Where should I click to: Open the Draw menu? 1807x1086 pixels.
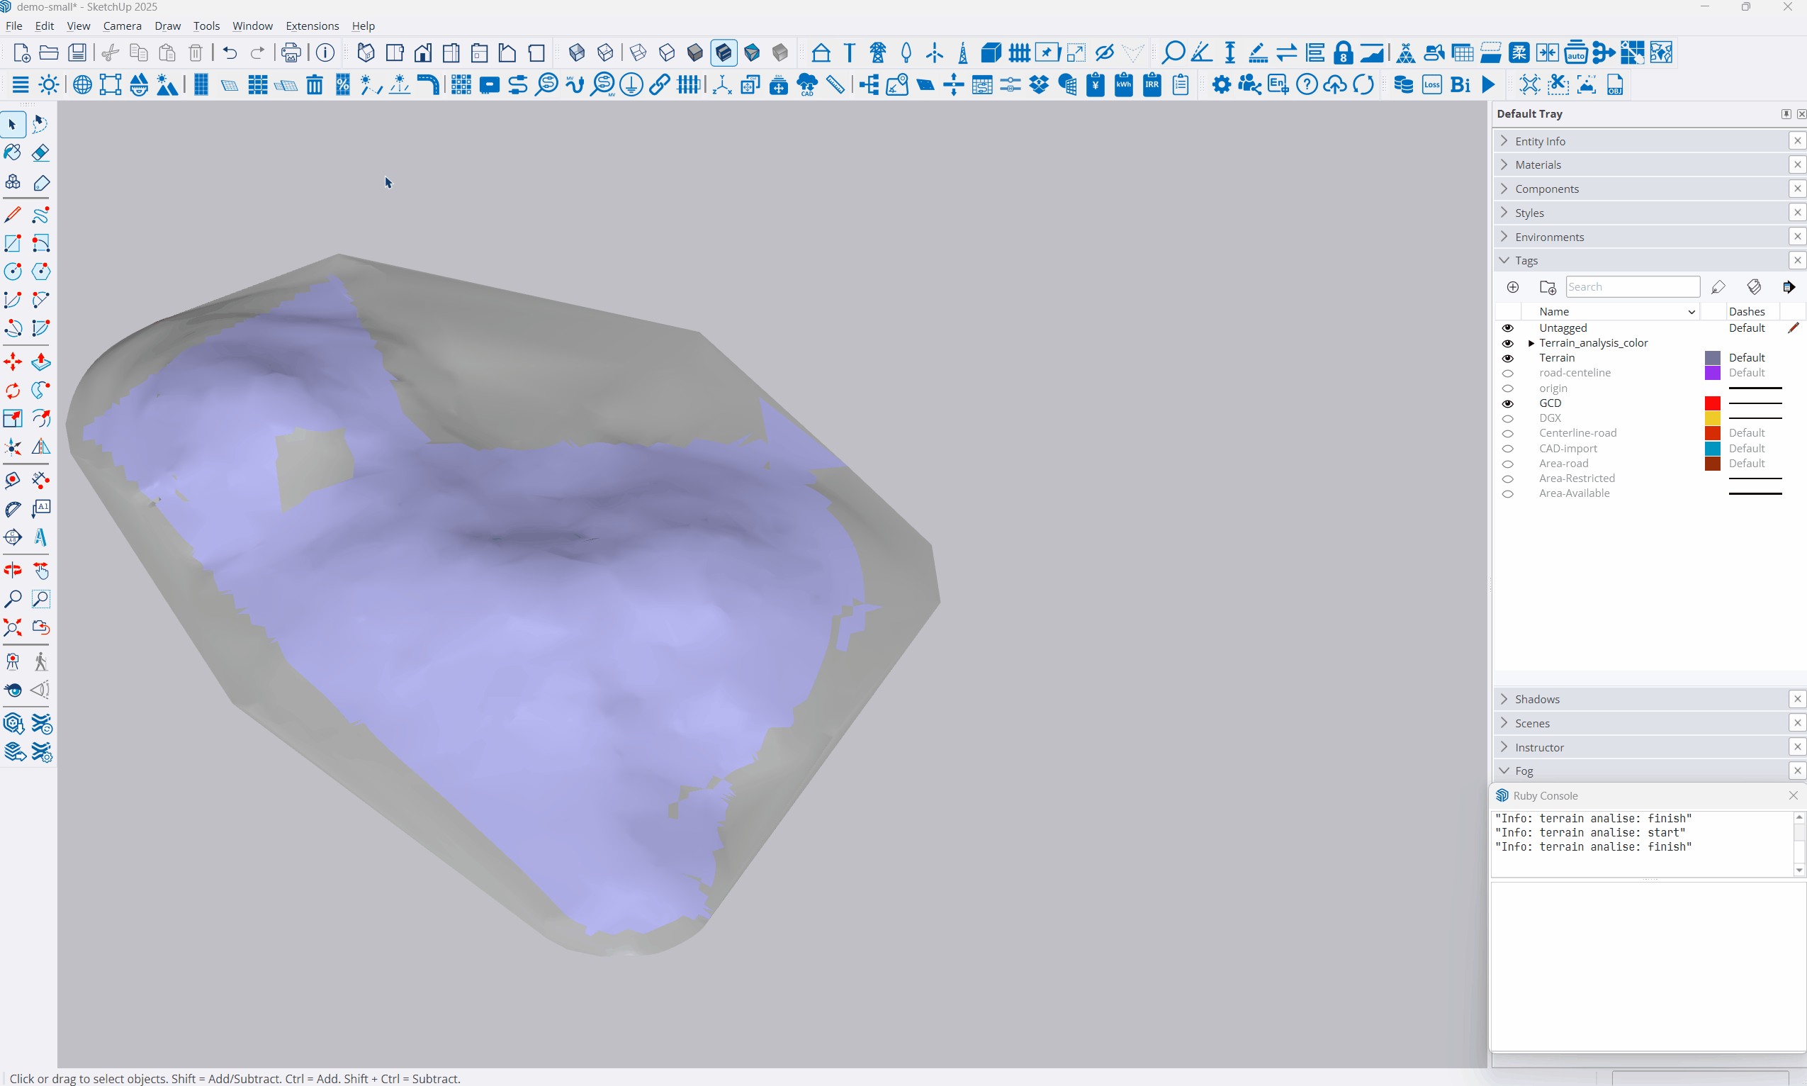(167, 26)
